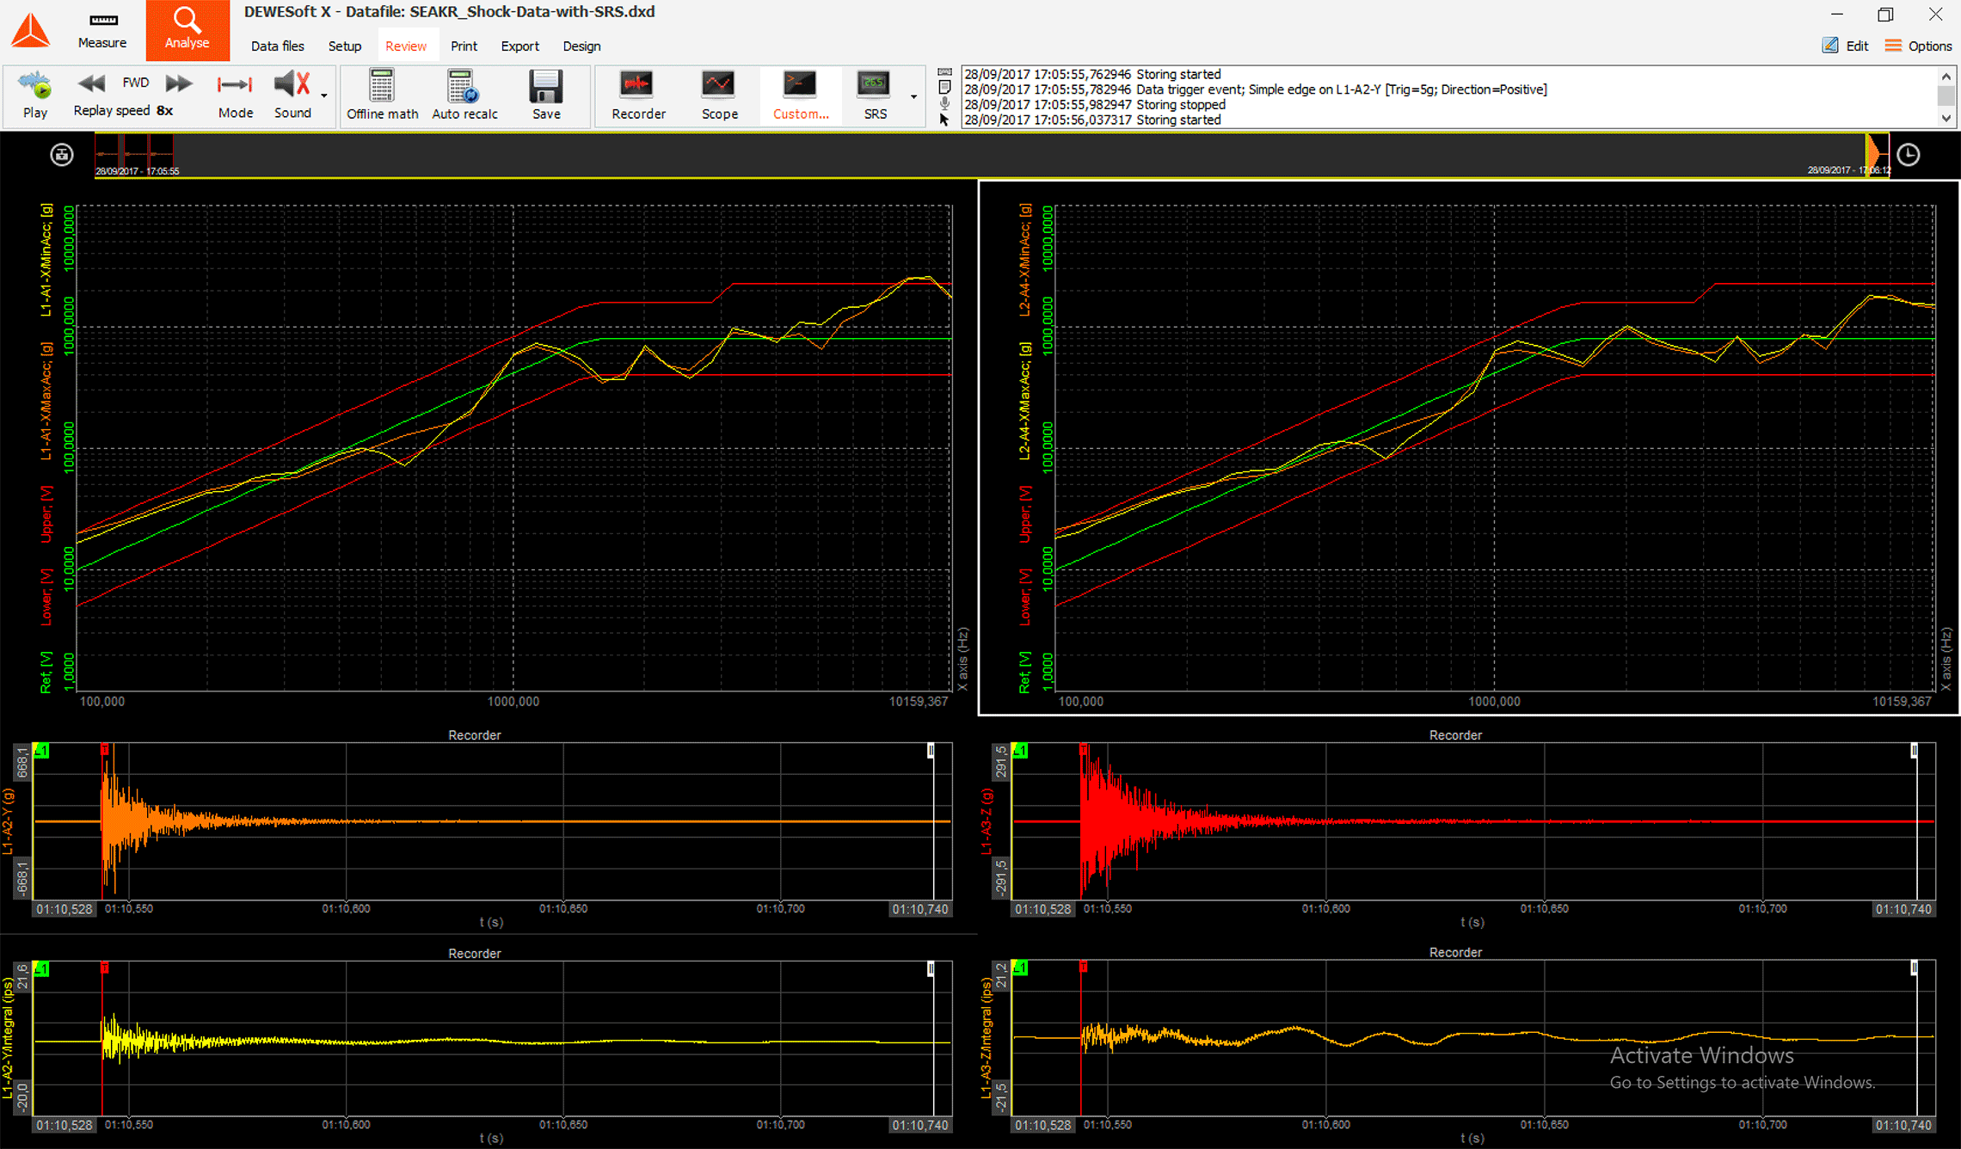Open the SRS display
1961x1149 pixels.
pyautogui.click(x=875, y=95)
